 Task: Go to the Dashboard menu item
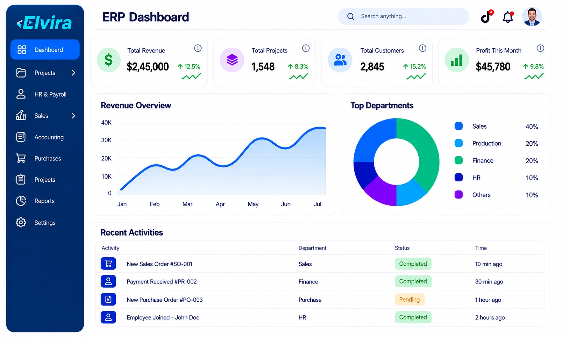(45, 50)
